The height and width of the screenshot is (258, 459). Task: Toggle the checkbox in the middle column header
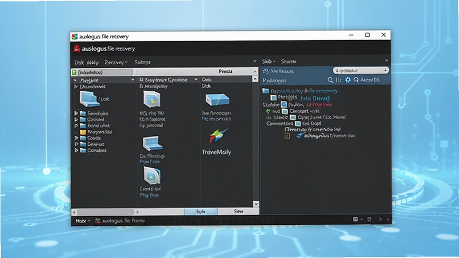[x=141, y=80]
